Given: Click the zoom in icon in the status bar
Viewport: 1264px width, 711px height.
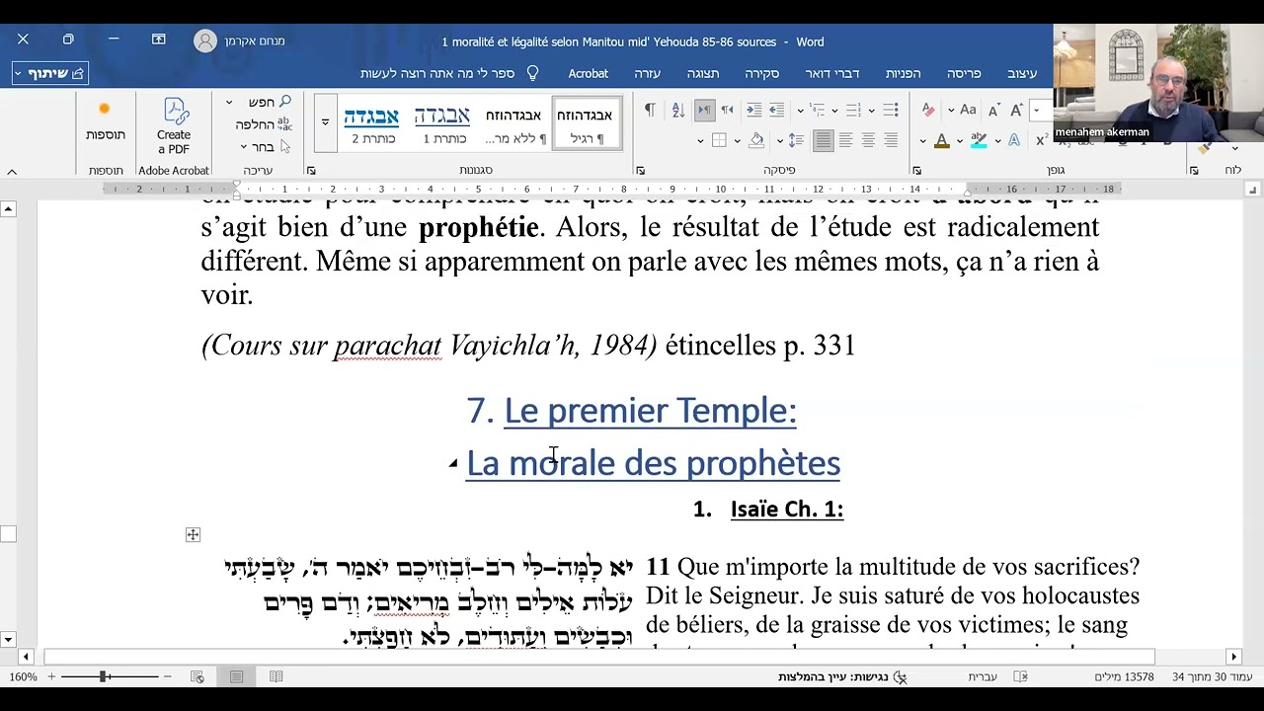Looking at the screenshot, I should tap(51, 676).
